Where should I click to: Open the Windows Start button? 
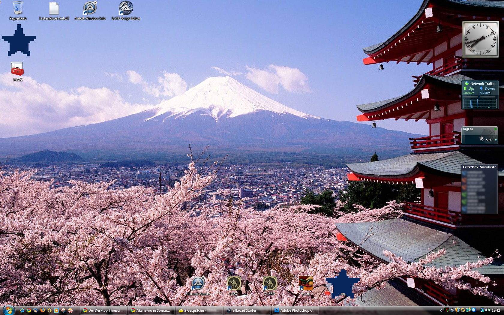[x=8, y=310]
